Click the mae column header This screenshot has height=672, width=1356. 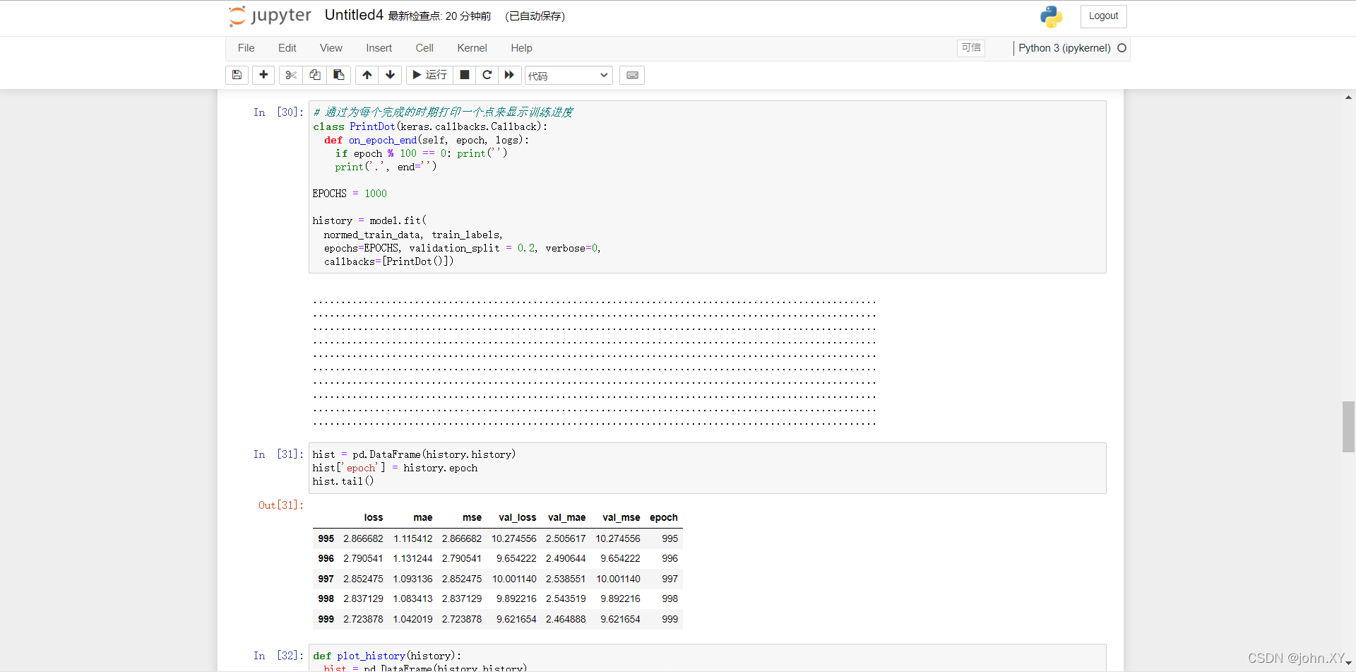point(422,517)
